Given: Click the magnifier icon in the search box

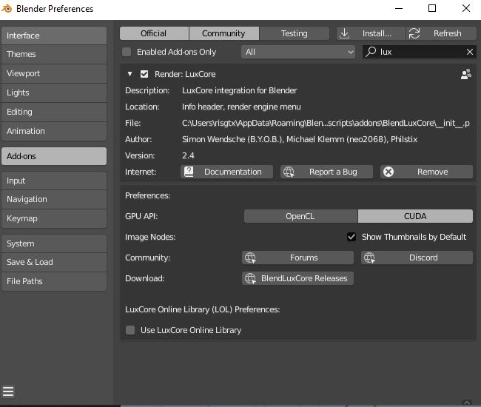Looking at the screenshot, I should [370, 52].
